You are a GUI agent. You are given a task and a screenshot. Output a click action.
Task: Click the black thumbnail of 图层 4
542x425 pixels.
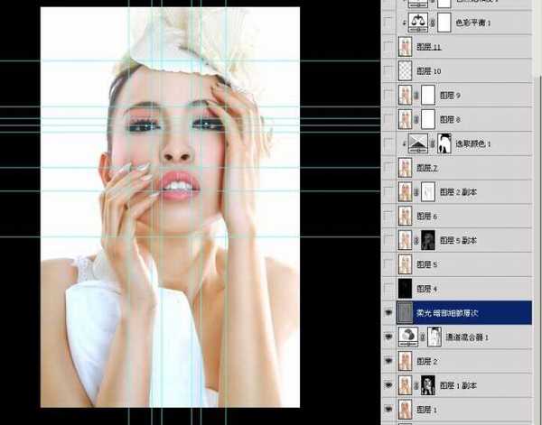point(405,289)
